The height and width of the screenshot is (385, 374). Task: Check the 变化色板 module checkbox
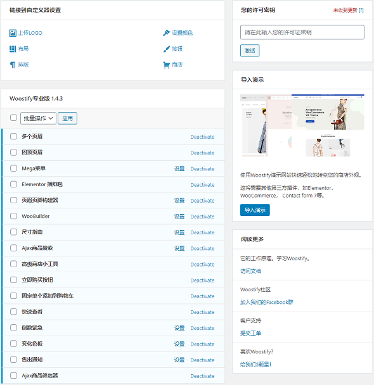[13, 343]
